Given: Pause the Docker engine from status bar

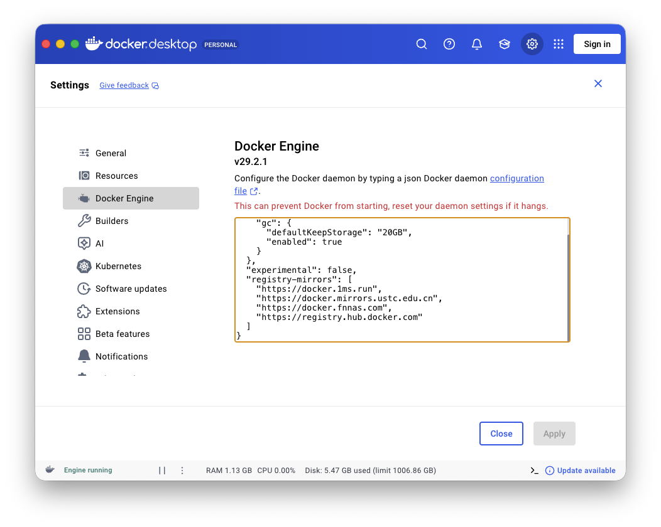Looking at the screenshot, I should 162,470.
